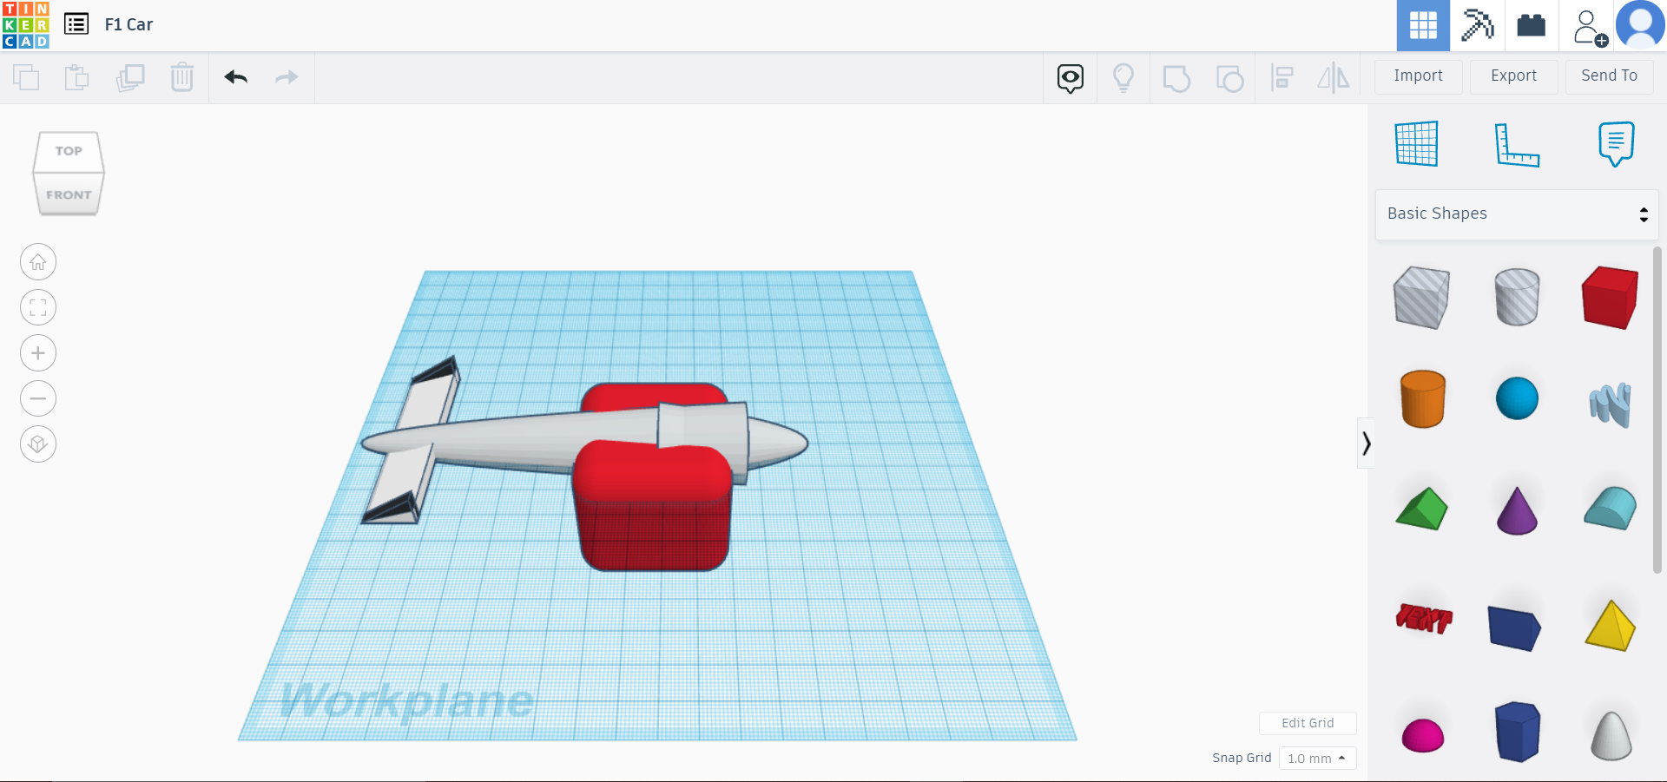The image size is (1667, 782).
Task: Click the Zoom out button
Action: [x=38, y=398]
